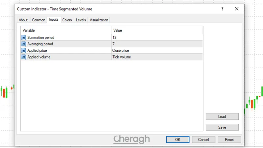Open the Tick volume value dropdown
The width and height of the screenshot is (263, 148).
[157, 57]
